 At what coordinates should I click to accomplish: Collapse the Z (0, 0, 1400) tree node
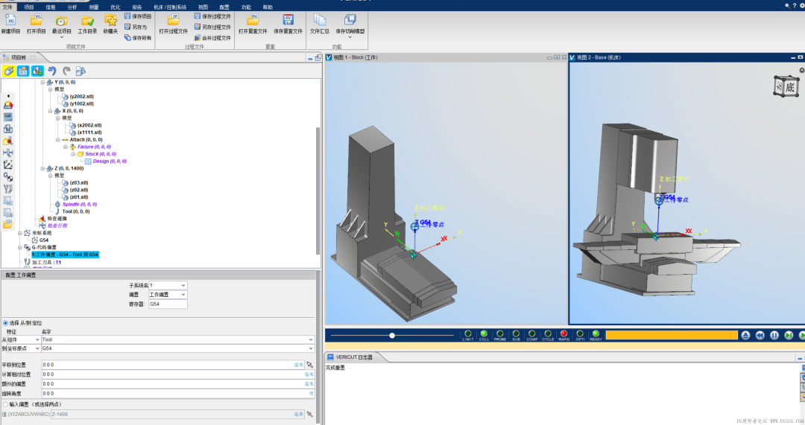(42, 168)
